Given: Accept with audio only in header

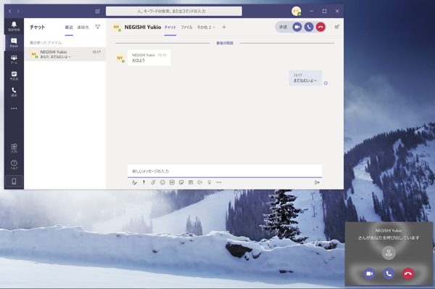Looking at the screenshot, I should click(309, 27).
